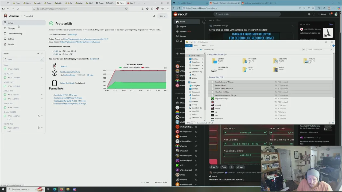Open the Downloads frequent folder icon
Image resolution: width=342 pixels, height=192 pixels.
click(245, 61)
